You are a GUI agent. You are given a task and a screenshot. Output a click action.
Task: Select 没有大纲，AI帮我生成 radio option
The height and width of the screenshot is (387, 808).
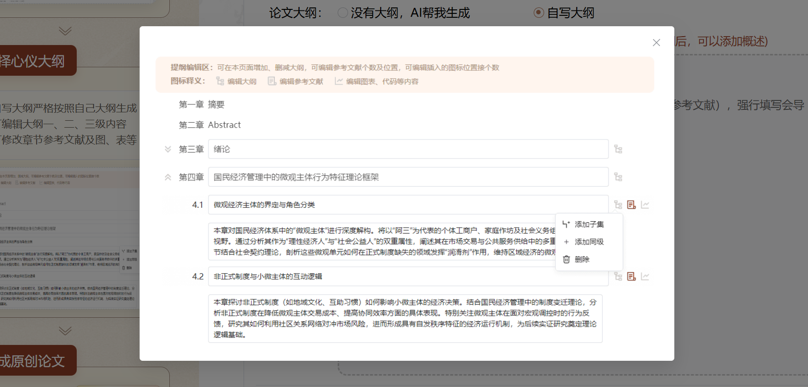point(343,13)
